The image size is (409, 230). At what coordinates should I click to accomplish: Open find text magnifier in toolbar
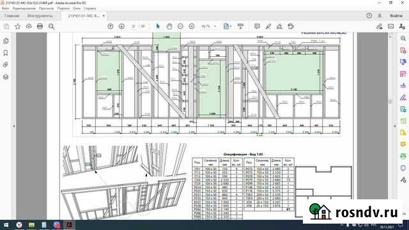[51, 26]
